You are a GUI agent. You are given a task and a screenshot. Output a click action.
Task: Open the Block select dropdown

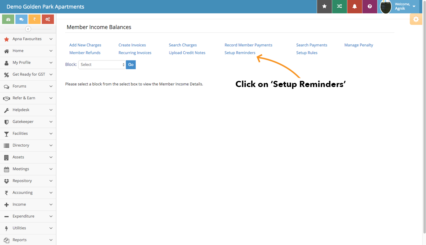(x=102, y=65)
